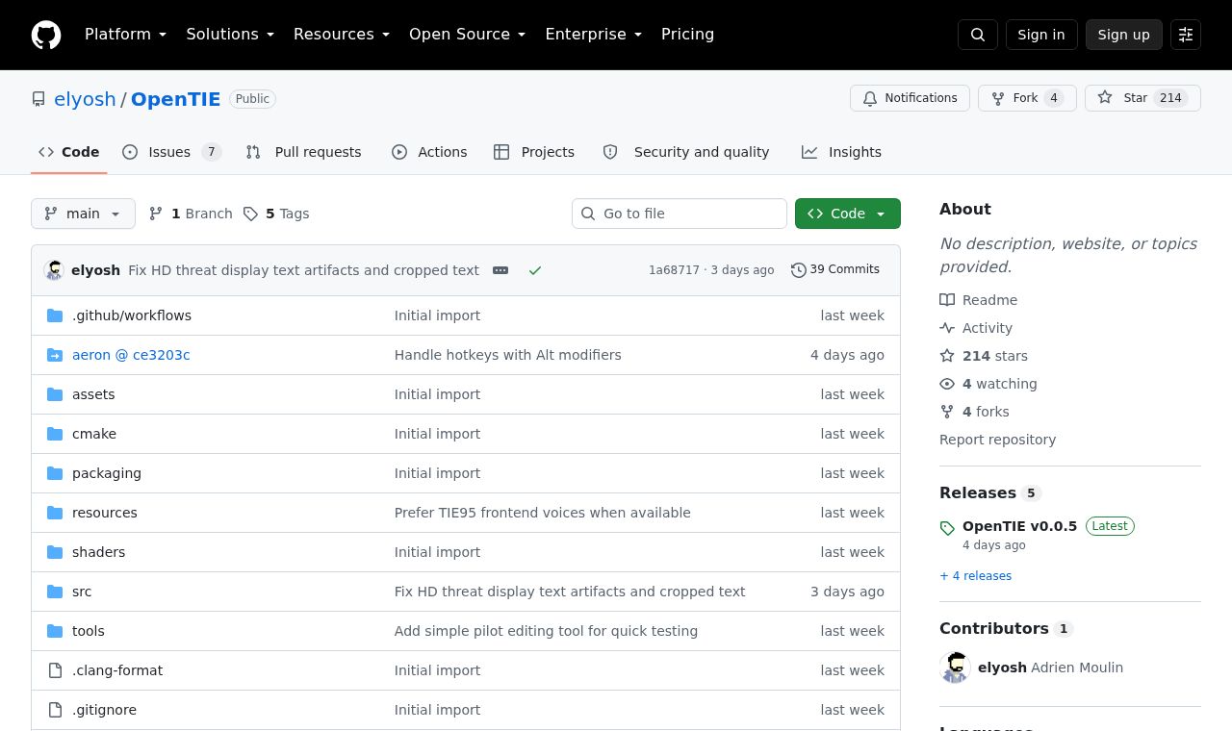The image size is (1232, 731).
Task: View the Insights tab
Action: click(841, 152)
